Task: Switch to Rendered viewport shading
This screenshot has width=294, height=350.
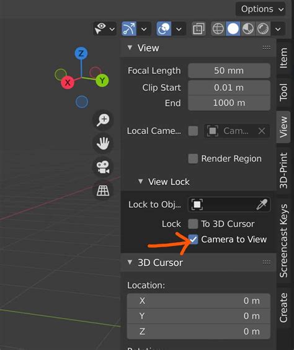Action: [x=263, y=29]
